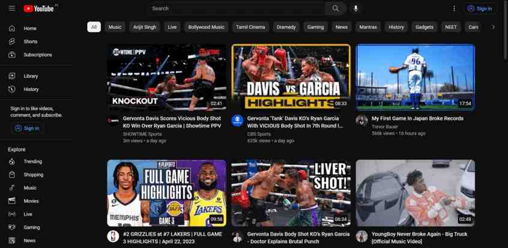Viewport: 508px width, 248px height.
Task: Click the Subscriptions sidebar icon
Action: [12, 55]
